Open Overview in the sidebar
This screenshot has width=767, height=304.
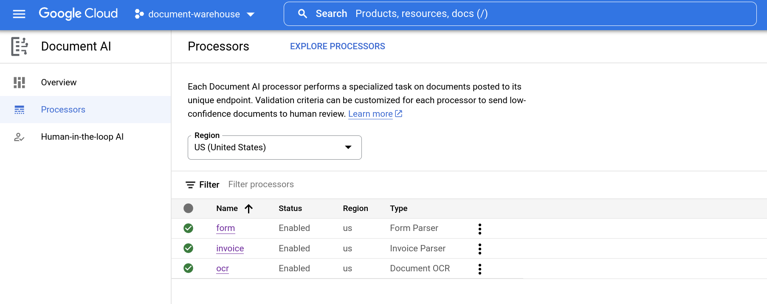point(59,82)
